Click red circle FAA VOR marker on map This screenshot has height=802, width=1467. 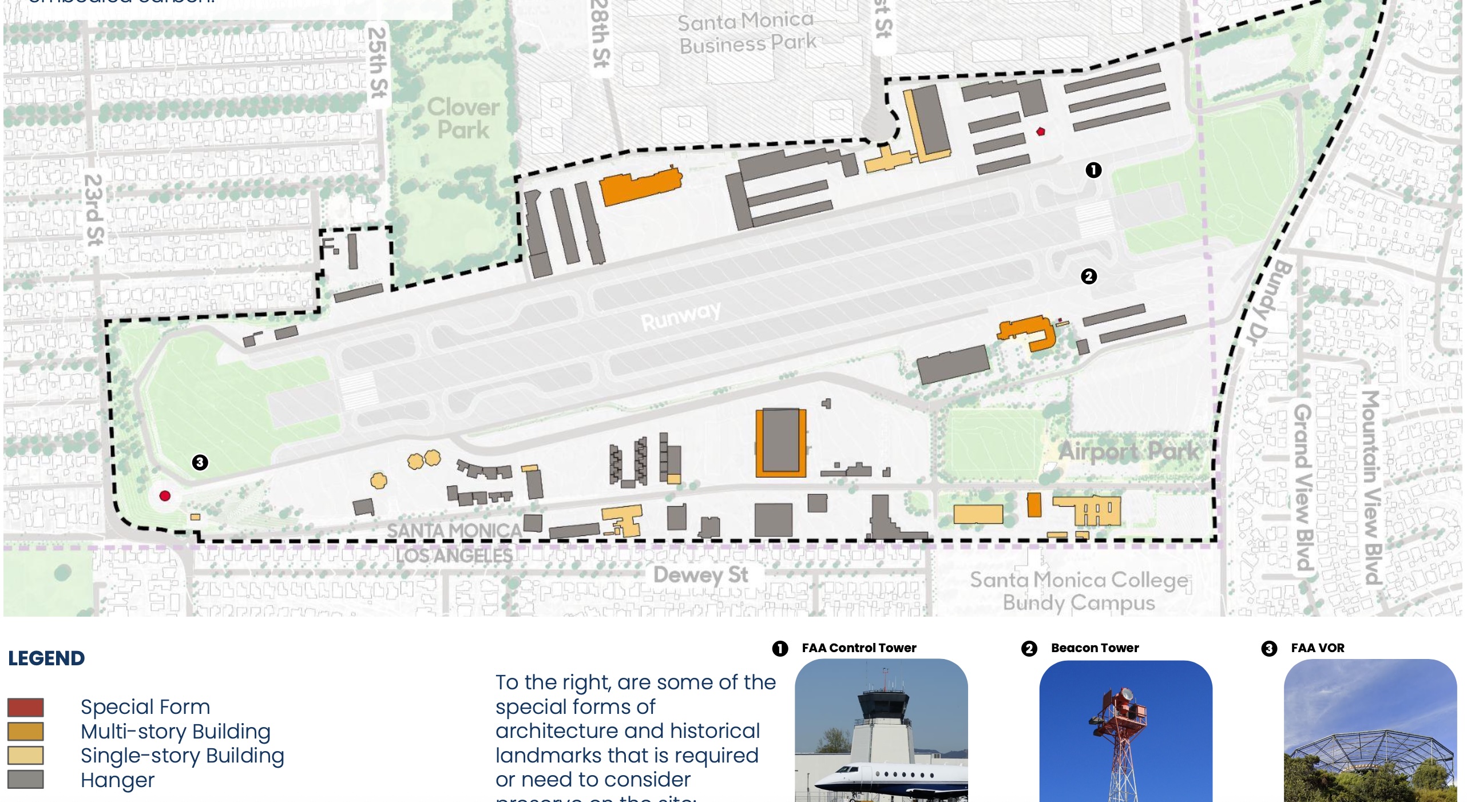tap(165, 496)
